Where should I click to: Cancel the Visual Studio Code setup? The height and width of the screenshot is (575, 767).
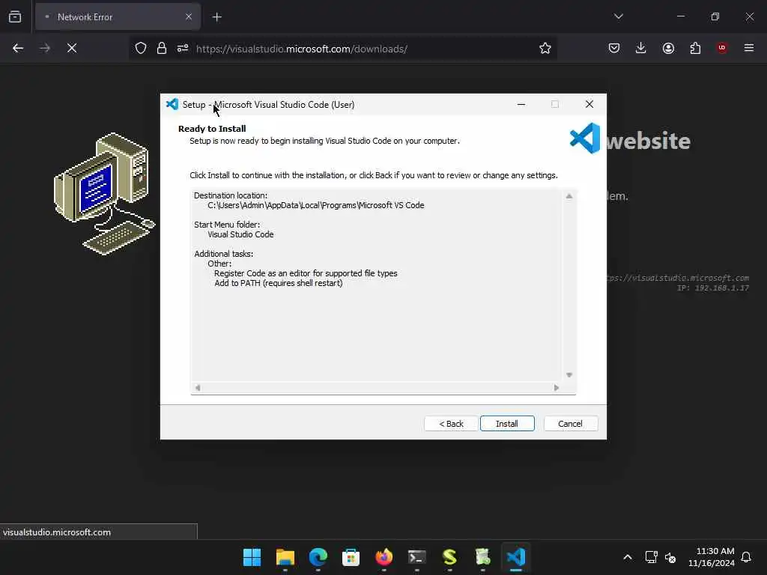[570, 424]
